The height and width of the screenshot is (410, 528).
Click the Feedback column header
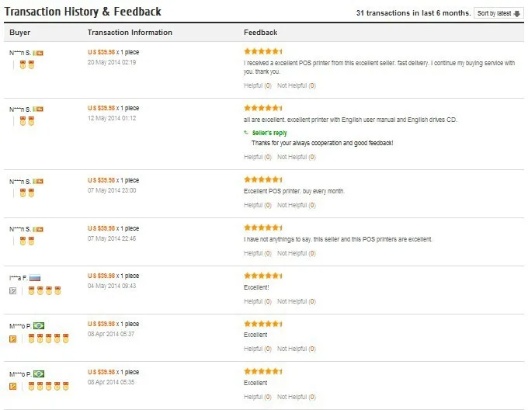pos(260,33)
